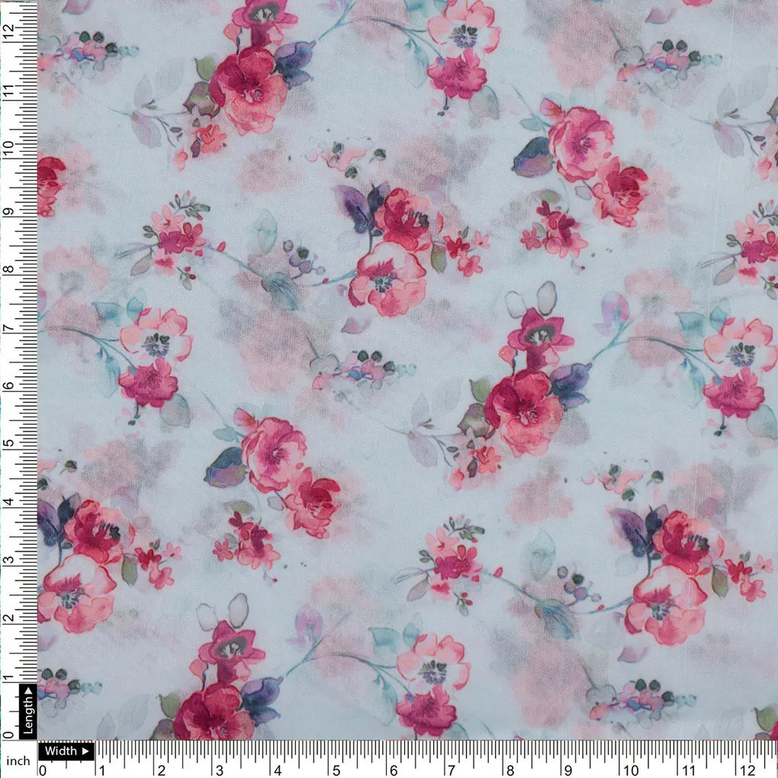Select number 1 on the vertical length ruler
This screenshot has height=778, width=778.
point(8,677)
